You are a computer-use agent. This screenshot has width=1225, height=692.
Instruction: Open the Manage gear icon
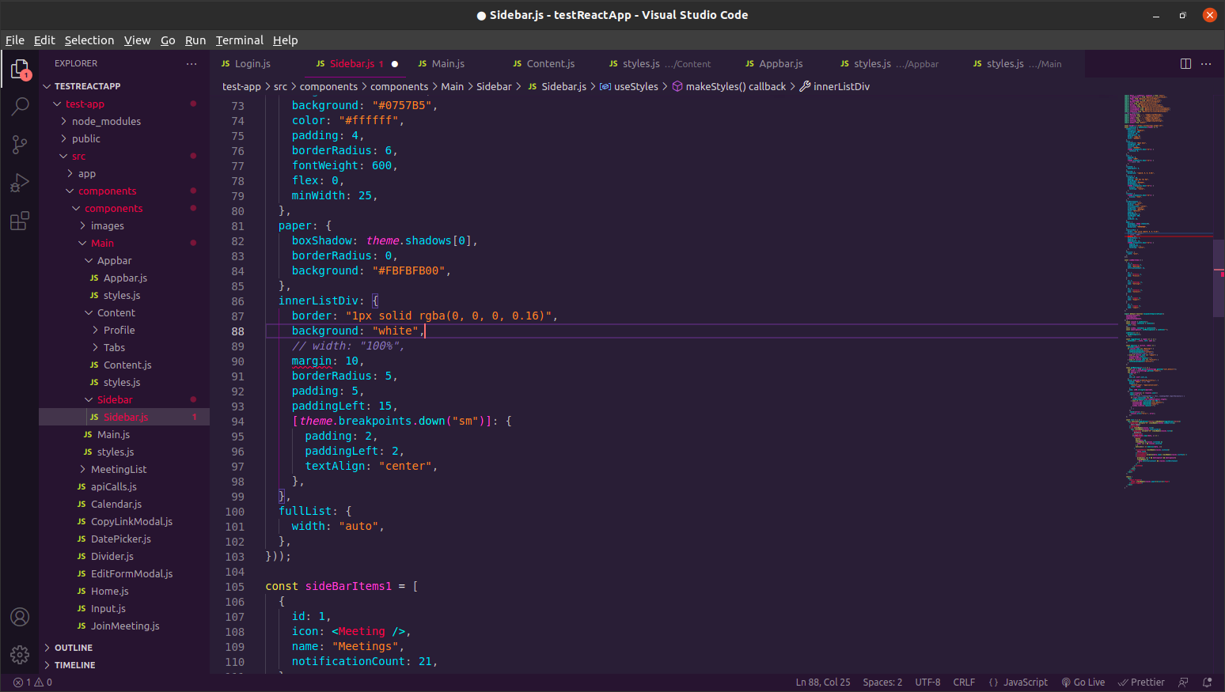[20, 654]
